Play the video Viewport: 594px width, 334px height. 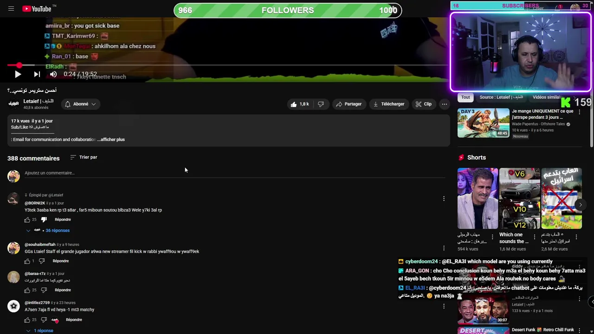coord(18,74)
